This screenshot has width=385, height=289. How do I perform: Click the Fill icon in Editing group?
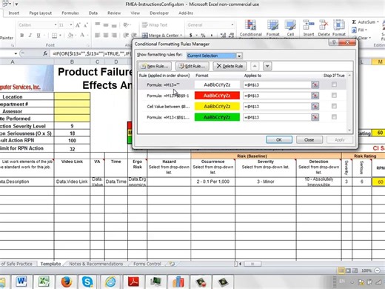click(354, 30)
